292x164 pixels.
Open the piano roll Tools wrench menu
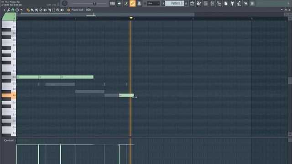(x=9, y=10)
